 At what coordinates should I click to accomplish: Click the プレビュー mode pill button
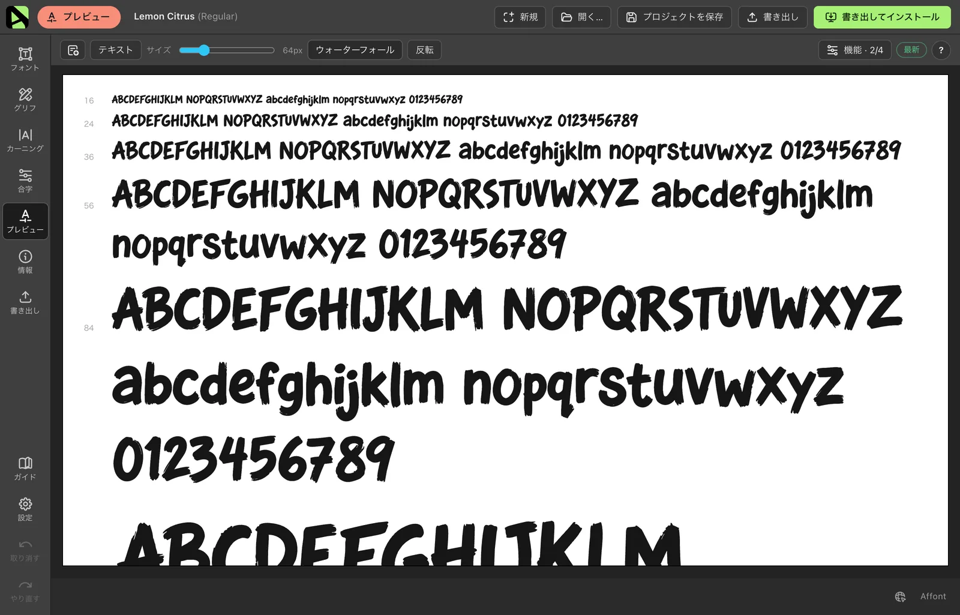pos(79,17)
